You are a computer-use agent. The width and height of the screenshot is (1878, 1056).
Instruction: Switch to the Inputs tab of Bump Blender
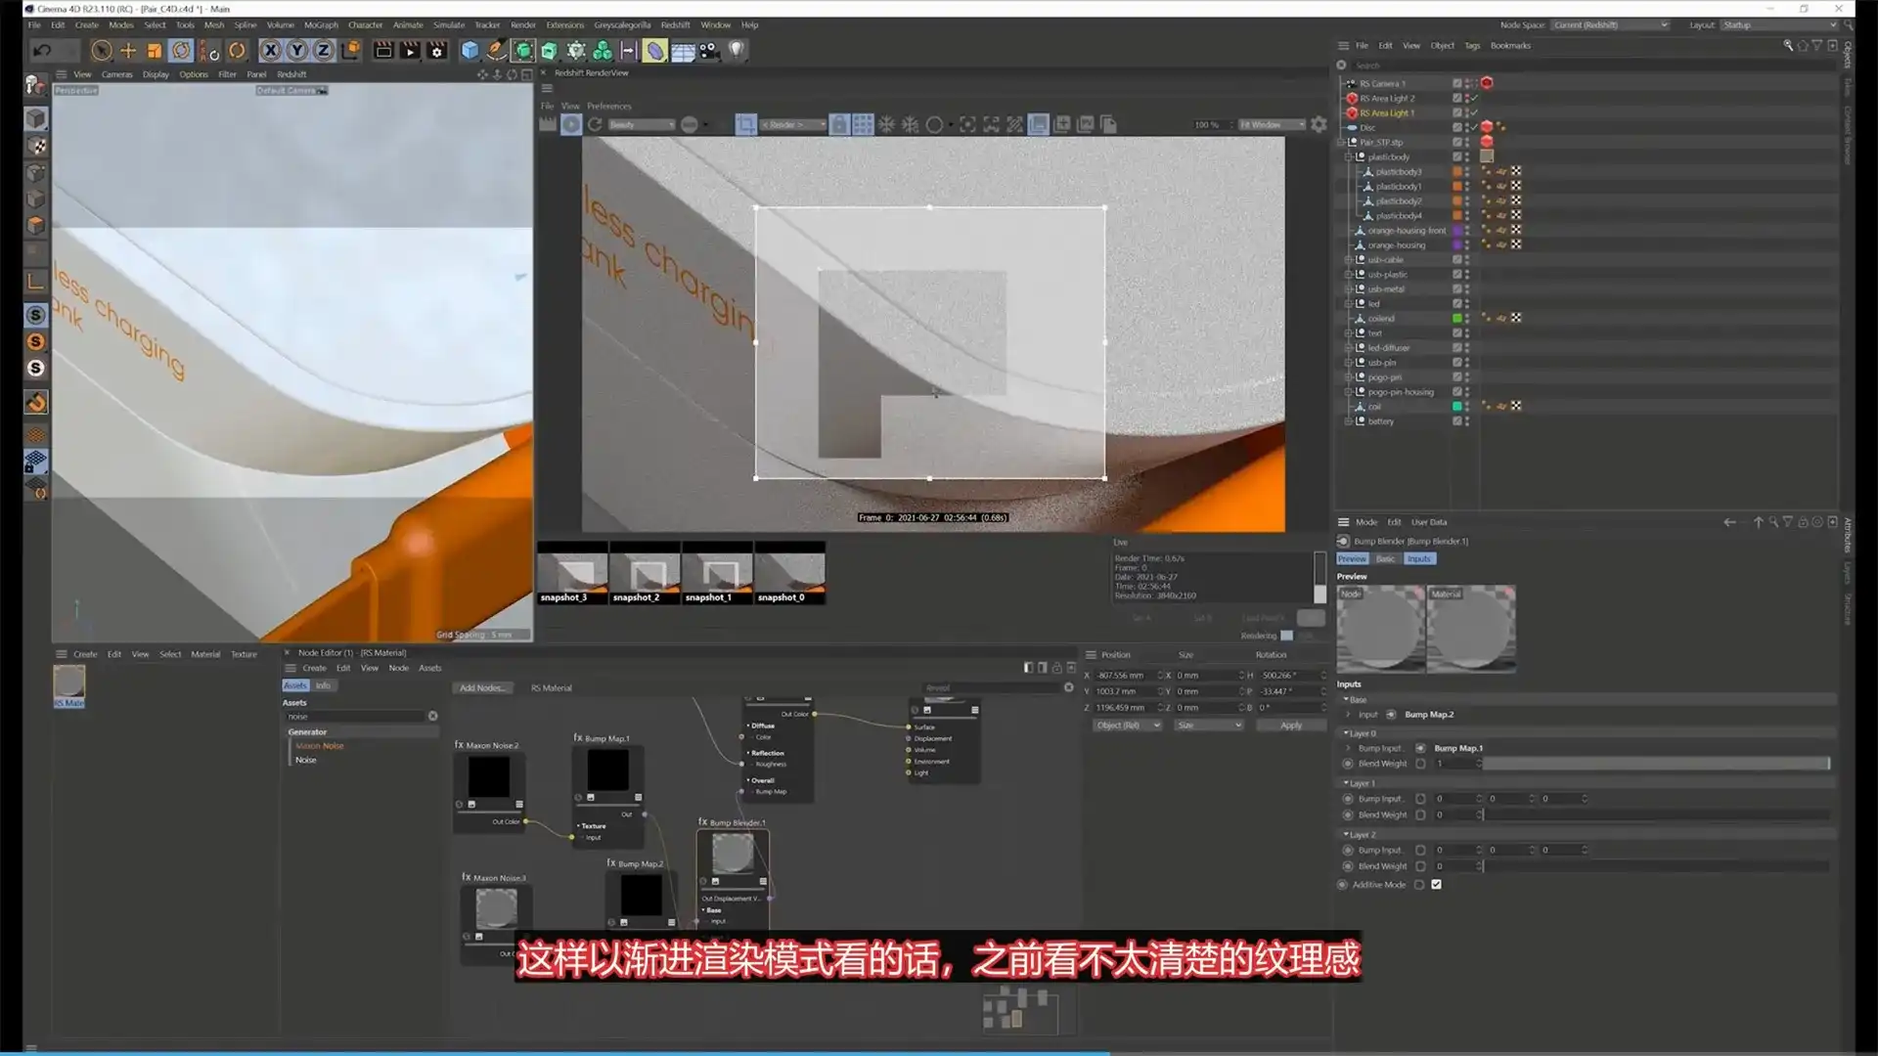[1419, 558]
